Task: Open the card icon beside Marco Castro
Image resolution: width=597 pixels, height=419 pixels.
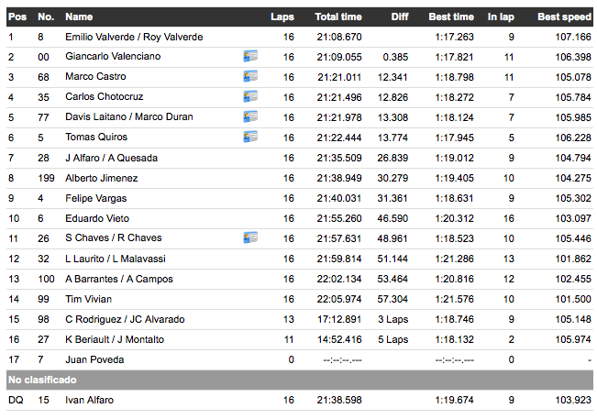Action: coord(249,77)
